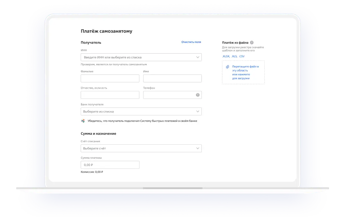Select the Сумма платежа amount field
Viewport: 345px width, 222px height.
point(110,165)
